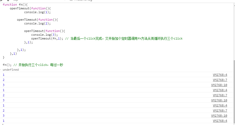Click the first logged value '3'
The width and height of the screenshot is (235, 125).
tap(4, 85)
